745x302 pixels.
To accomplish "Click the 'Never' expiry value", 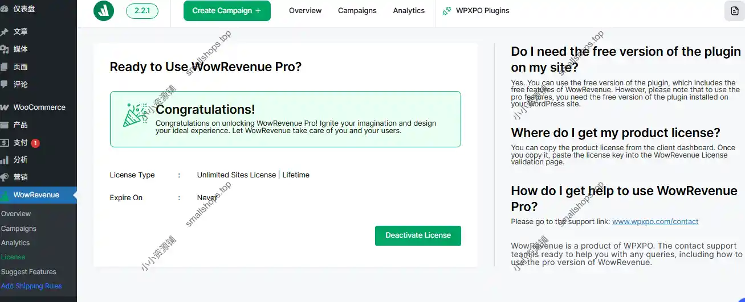I will pos(207,198).
